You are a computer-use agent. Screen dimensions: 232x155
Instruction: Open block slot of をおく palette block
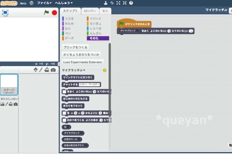[x=64, y=92]
